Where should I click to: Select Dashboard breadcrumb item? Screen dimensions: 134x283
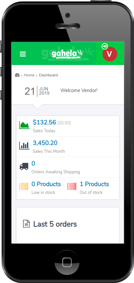48,75
